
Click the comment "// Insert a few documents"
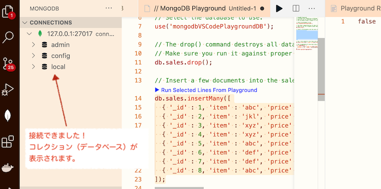(x=224, y=80)
